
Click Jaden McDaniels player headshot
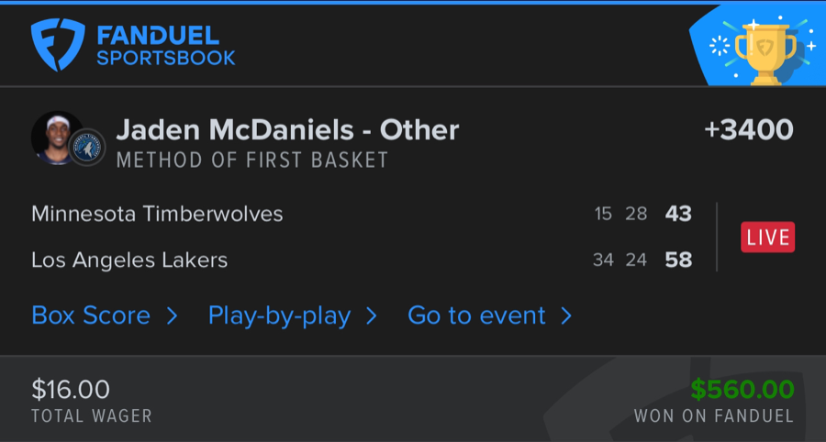[54, 138]
